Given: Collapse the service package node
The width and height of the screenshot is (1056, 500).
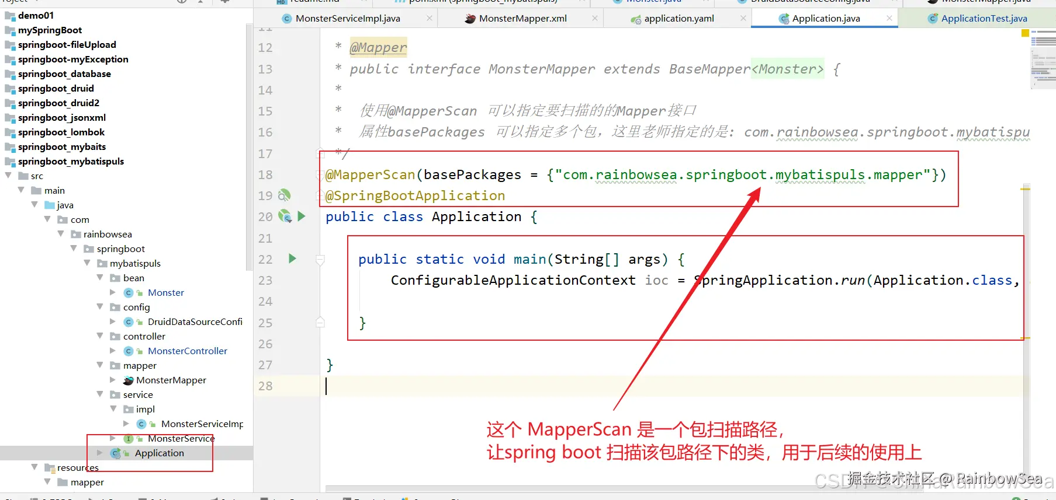Looking at the screenshot, I should tap(100, 394).
